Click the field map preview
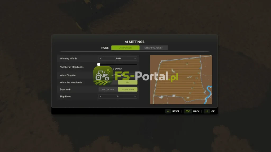This screenshot has height=152, width=271. tap(181, 79)
